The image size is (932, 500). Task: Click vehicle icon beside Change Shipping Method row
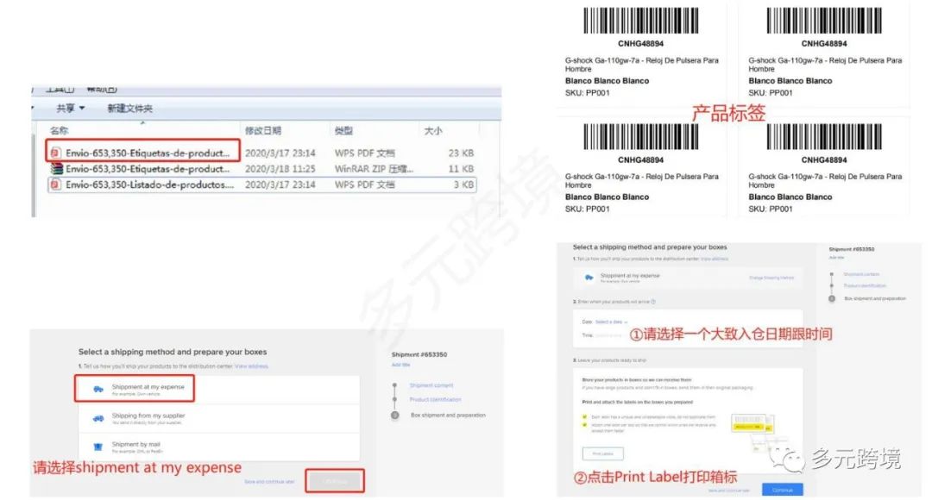[589, 278]
